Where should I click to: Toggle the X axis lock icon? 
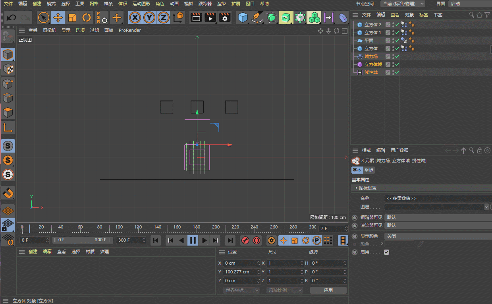coord(135,18)
